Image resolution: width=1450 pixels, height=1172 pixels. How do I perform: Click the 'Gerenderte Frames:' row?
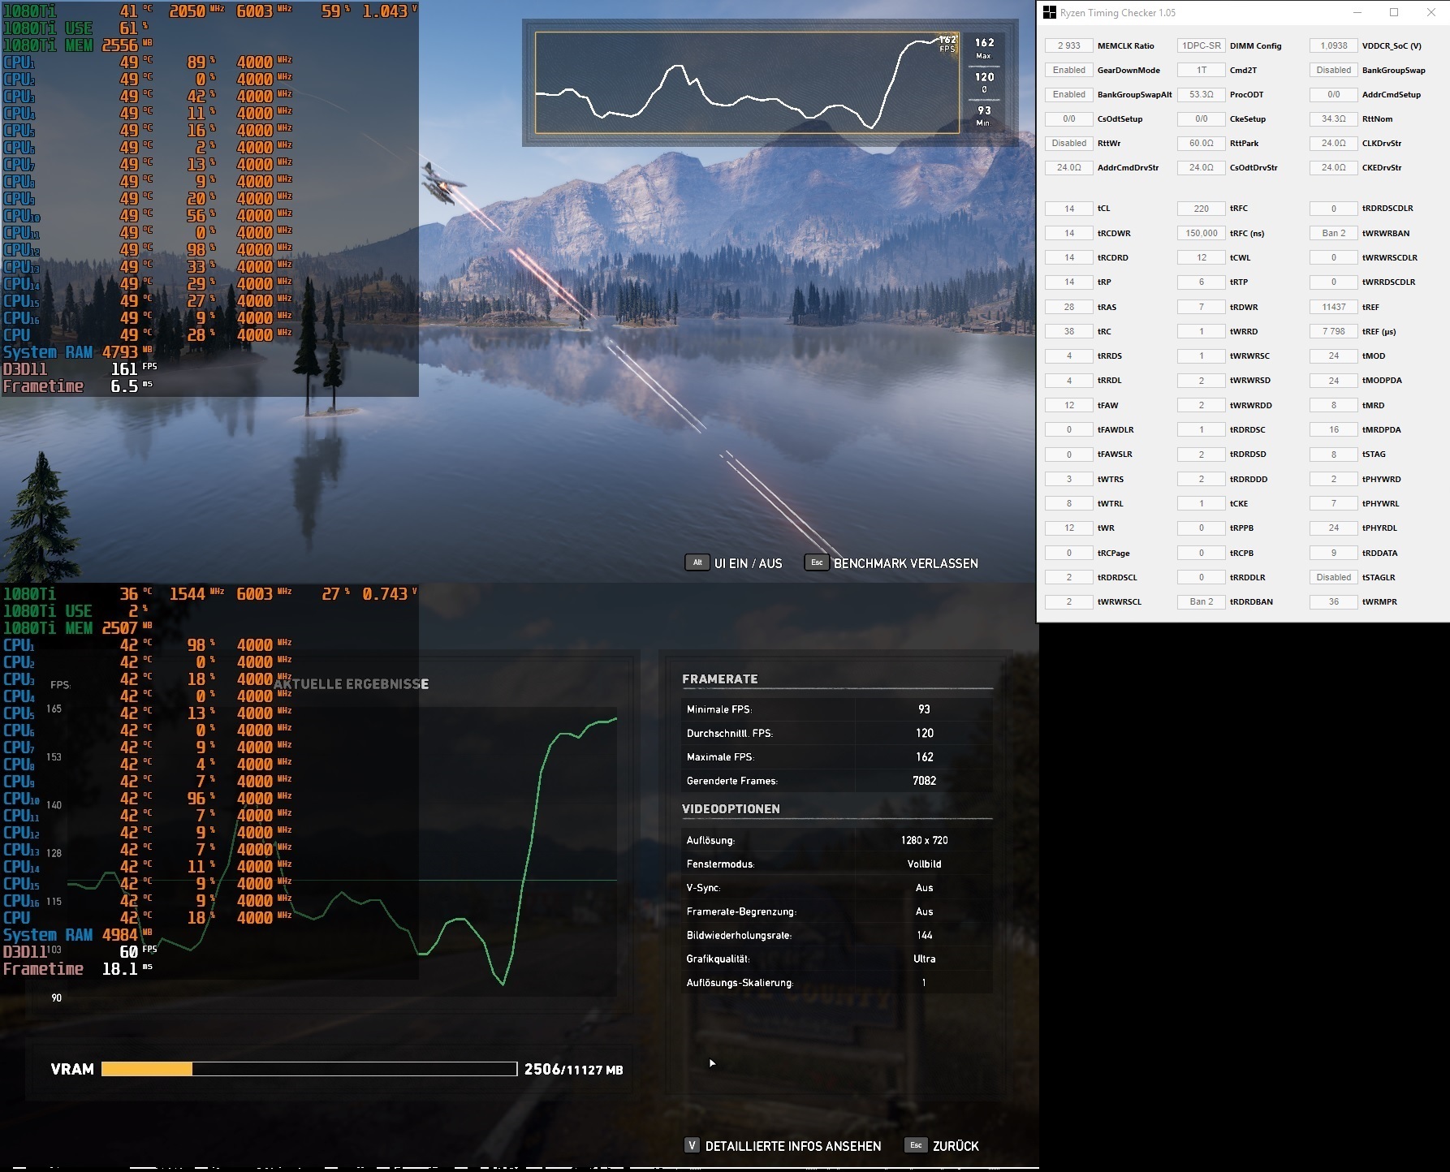pyautogui.click(x=838, y=781)
